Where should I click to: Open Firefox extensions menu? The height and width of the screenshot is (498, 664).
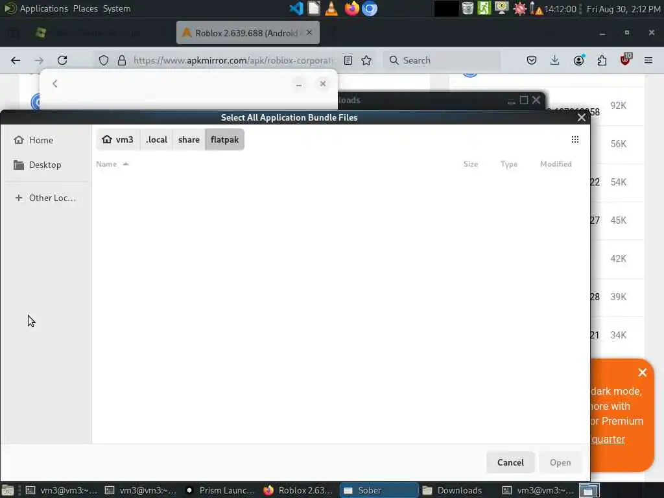602,60
